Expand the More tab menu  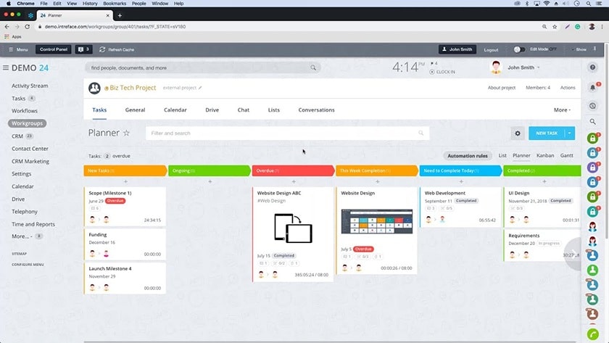click(562, 110)
